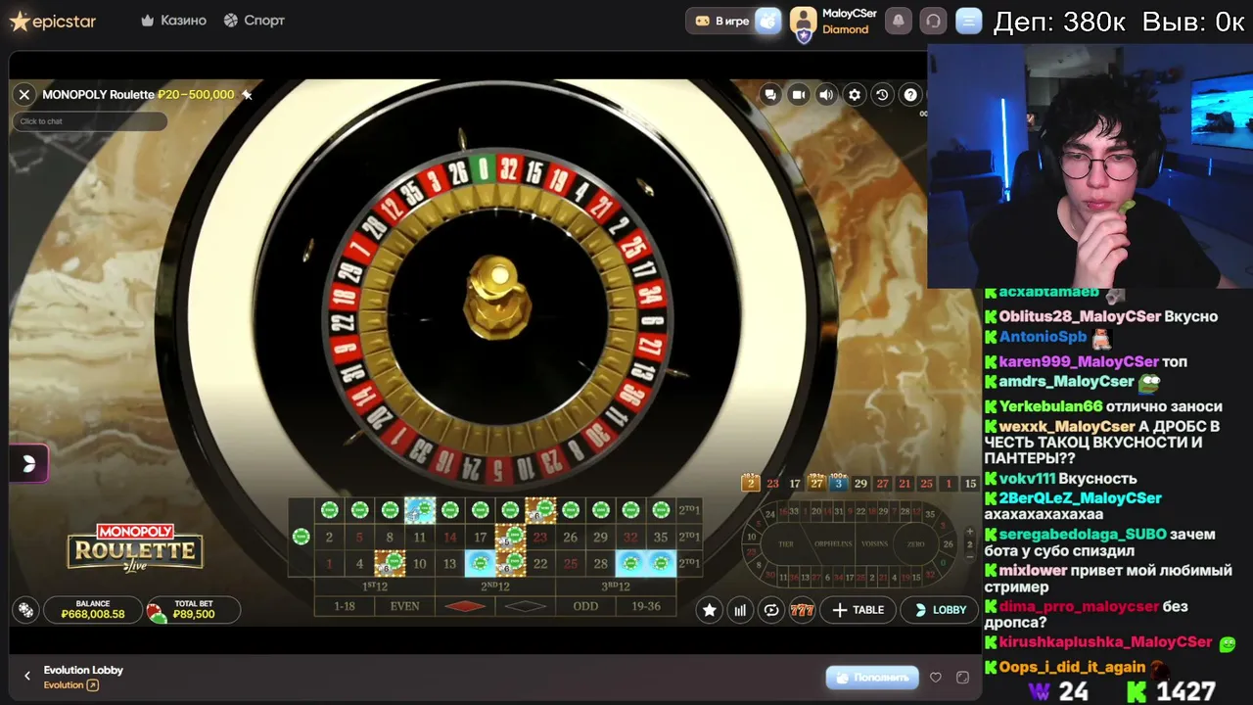Bet on number 2
Screen dimensions: 1253x705
click(329, 537)
